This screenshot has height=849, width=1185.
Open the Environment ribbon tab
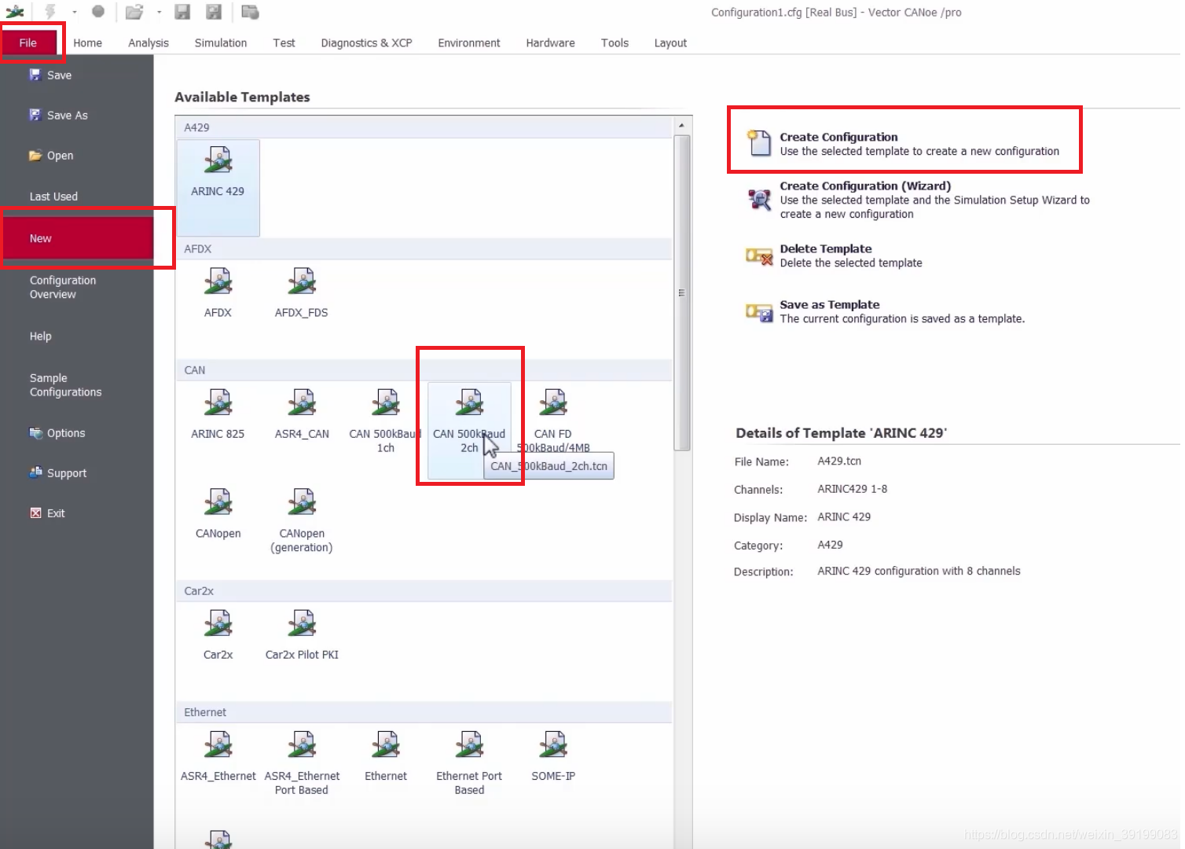coord(469,43)
